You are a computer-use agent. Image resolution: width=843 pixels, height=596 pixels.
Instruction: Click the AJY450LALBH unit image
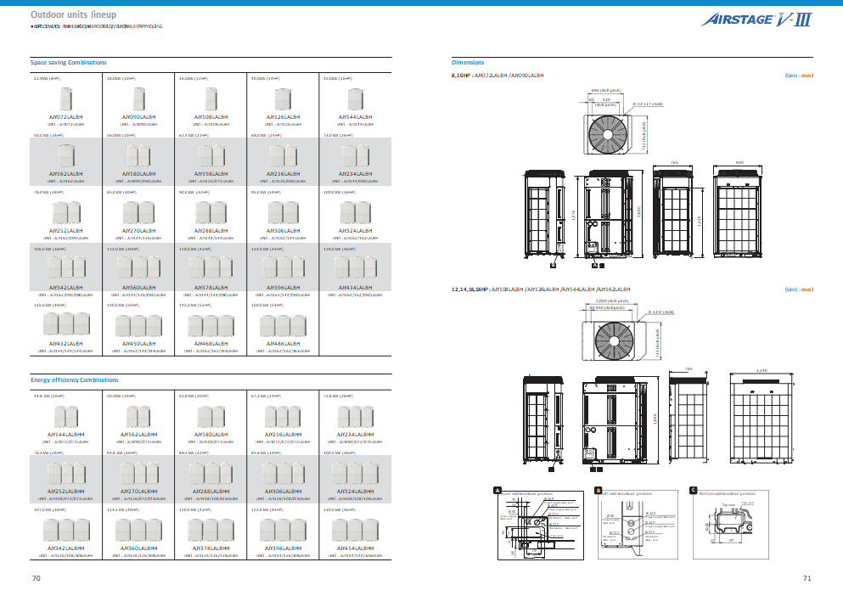tap(138, 325)
